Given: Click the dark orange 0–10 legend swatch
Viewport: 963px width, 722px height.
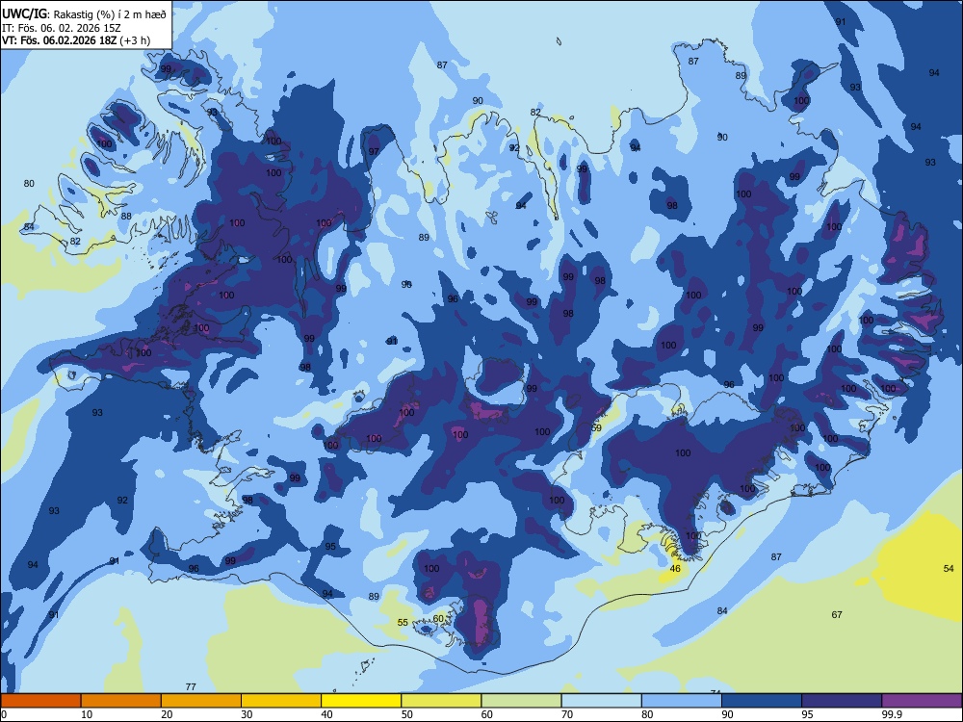Looking at the screenshot, I should [40, 701].
